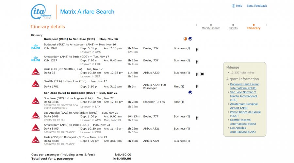Image resolution: width=294 pixels, height=163 pixels.
Task: Click the overnight moon icon for outbound trip
Action: point(190,39)
